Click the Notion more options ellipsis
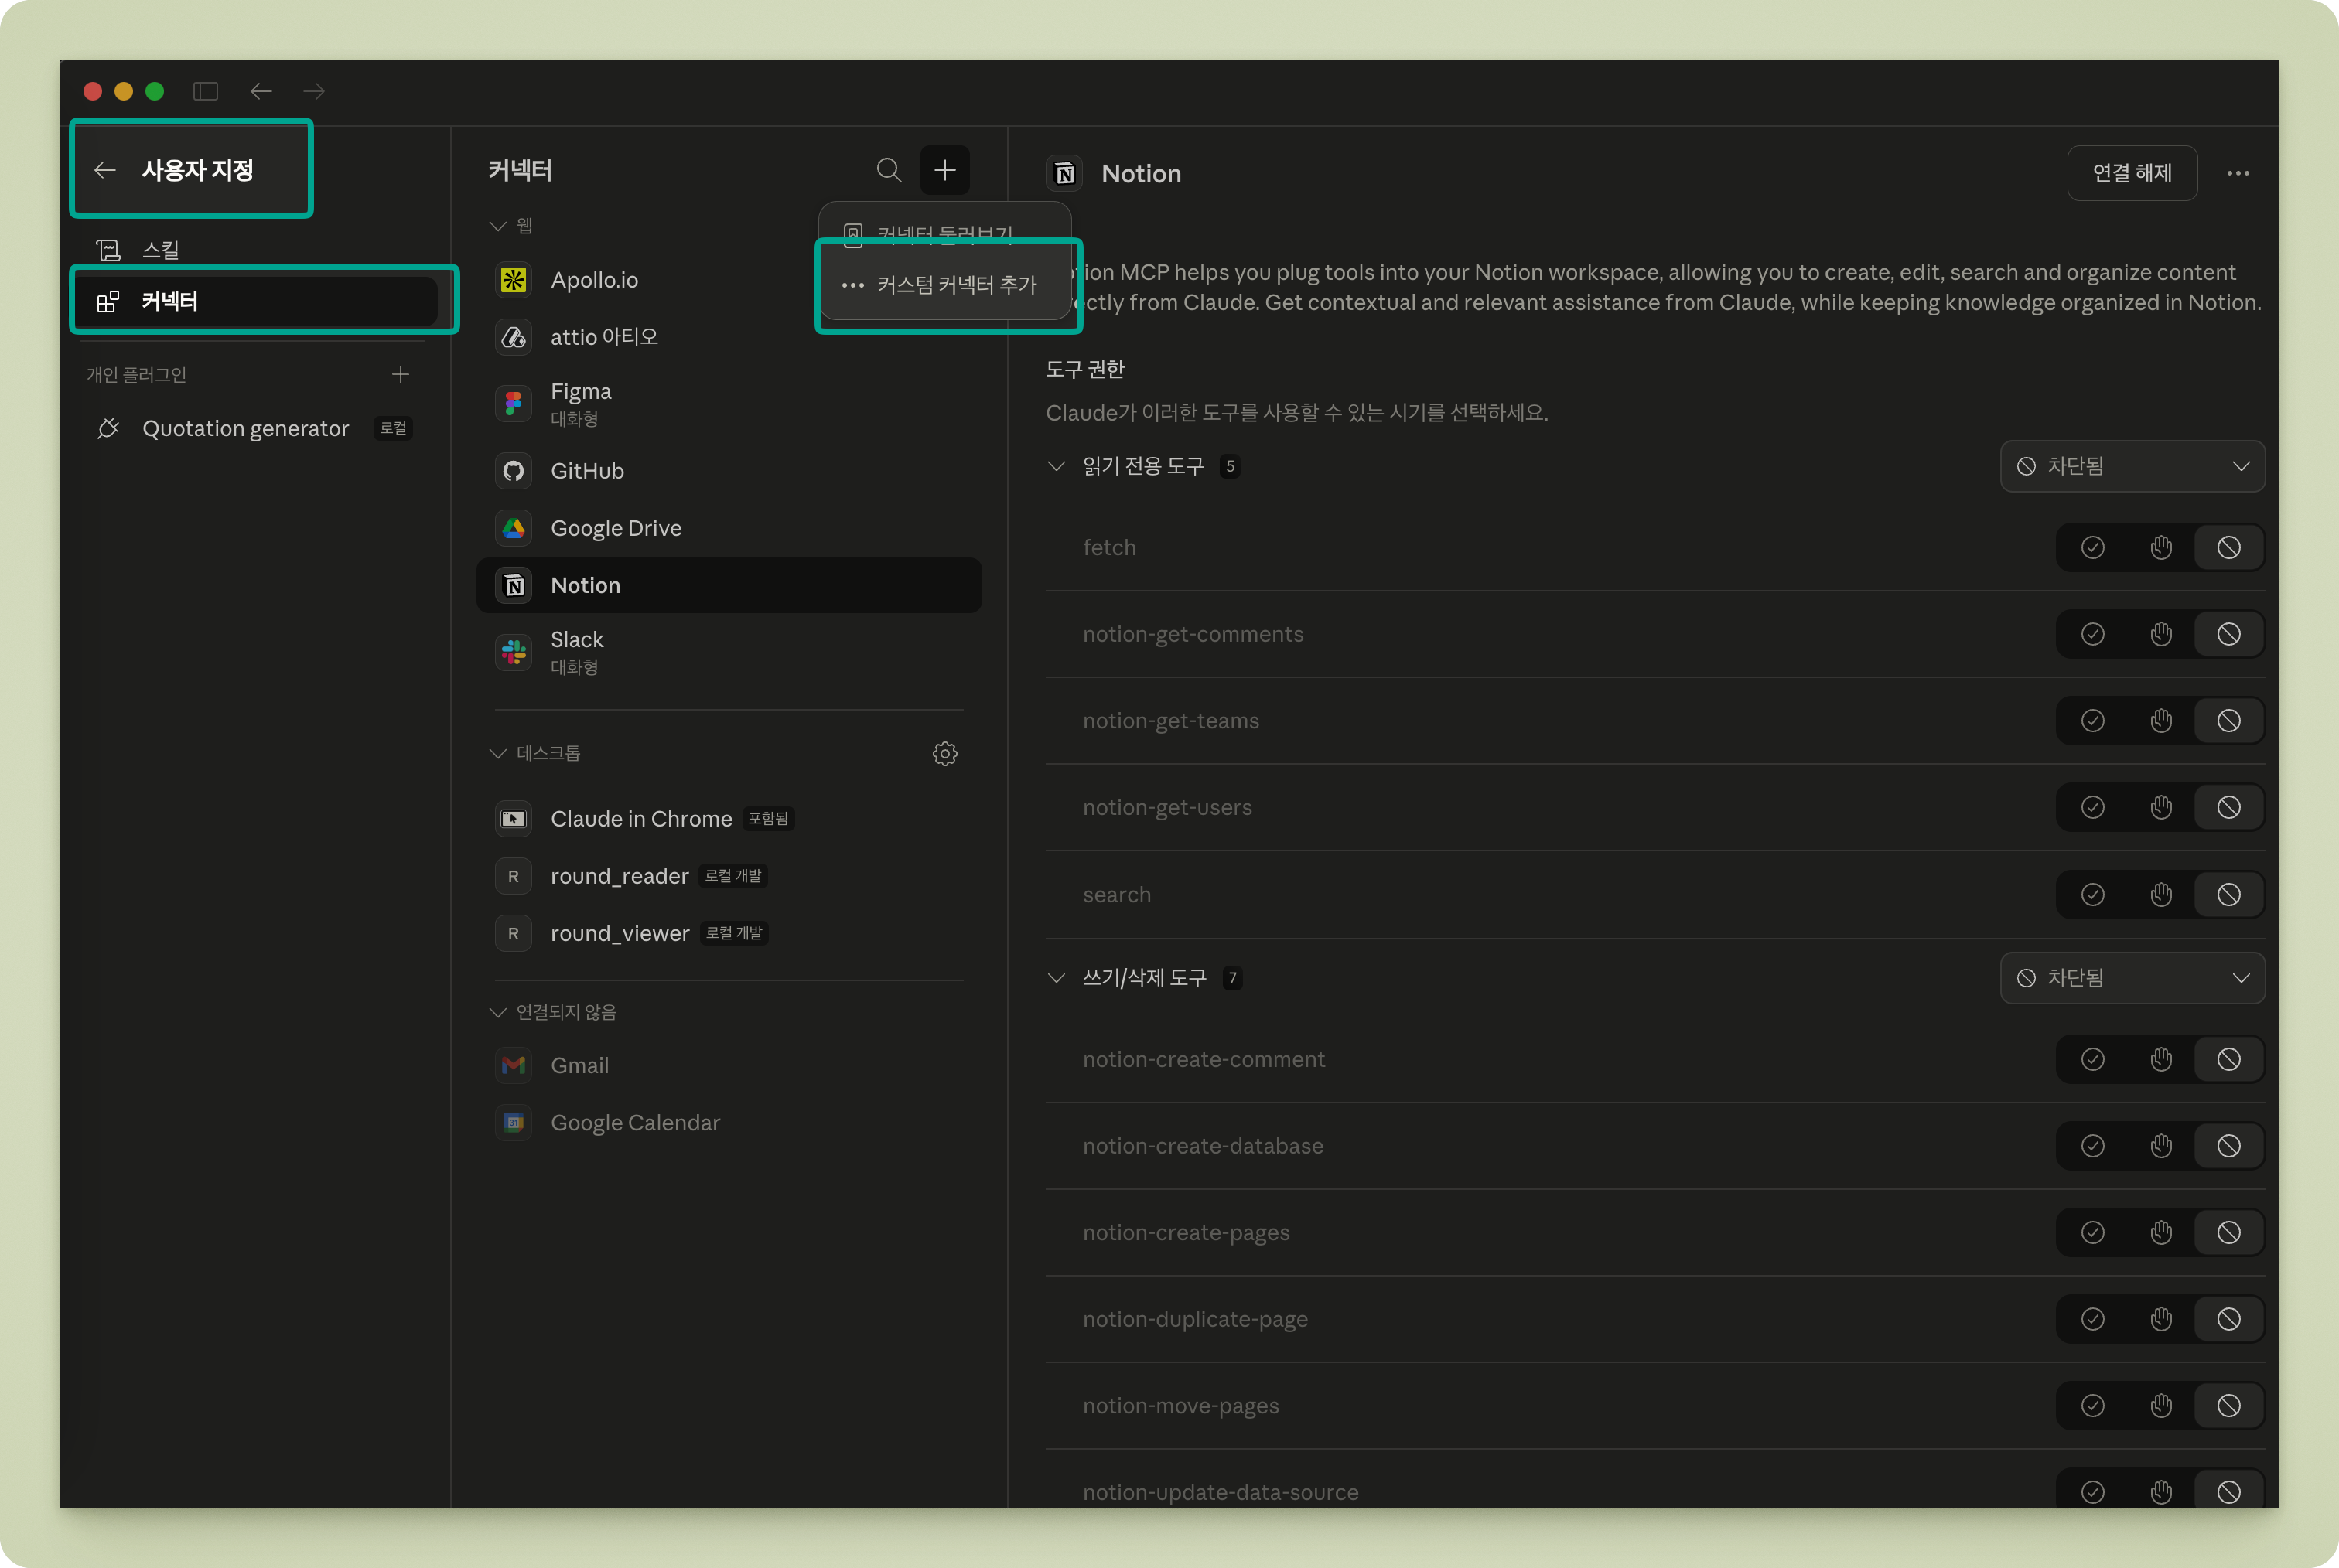The height and width of the screenshot is (1568, 2339). coord(2238,173)
